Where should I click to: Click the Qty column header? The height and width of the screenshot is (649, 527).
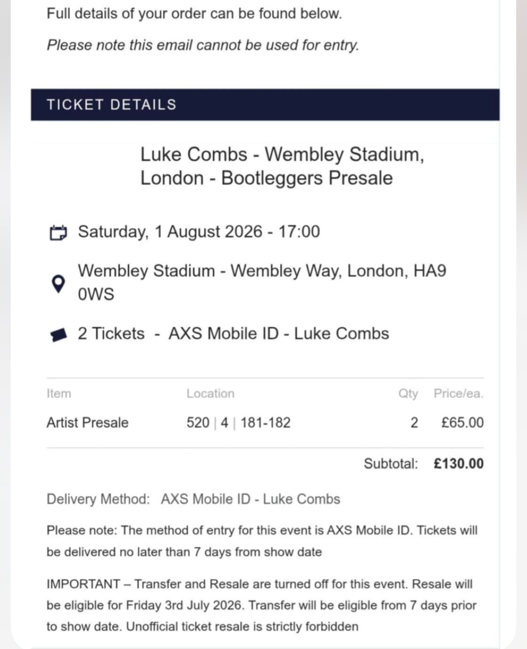click(408, 394)
